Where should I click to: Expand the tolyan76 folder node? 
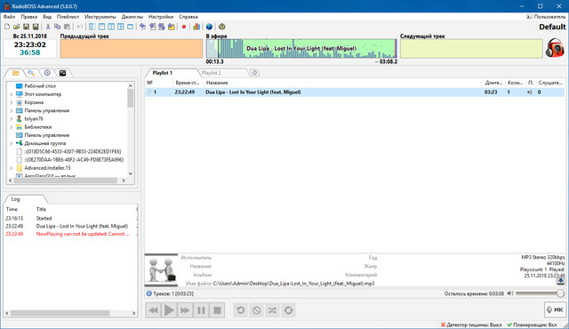click(12, 118)
